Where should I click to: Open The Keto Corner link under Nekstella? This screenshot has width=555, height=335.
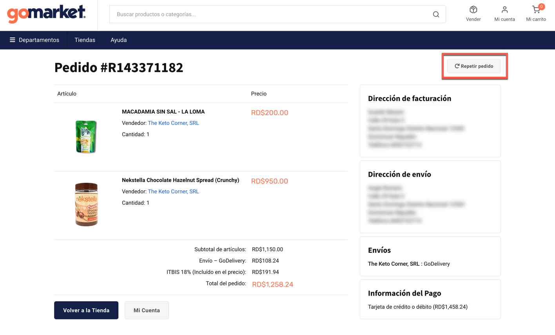(x=173, y=191)
